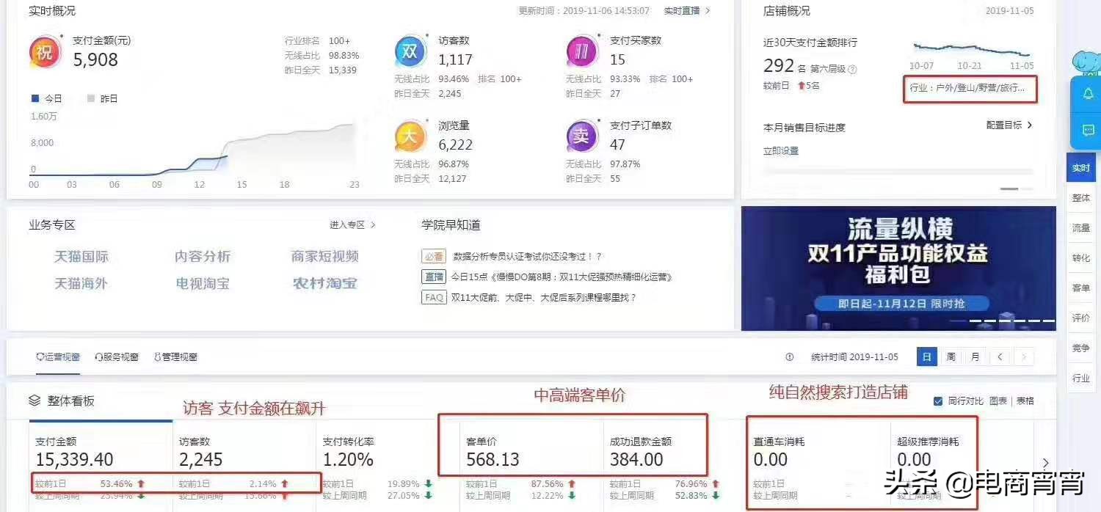Switch statistics period to 月
Viewport: 1101px width, 512px height.
[x=975, y=356]
